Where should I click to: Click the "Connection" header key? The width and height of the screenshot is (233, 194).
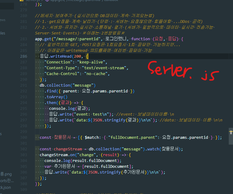click(58, 62)
